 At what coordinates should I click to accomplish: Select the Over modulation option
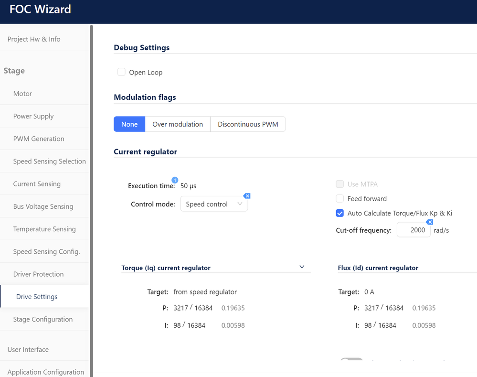pos(178,124)
